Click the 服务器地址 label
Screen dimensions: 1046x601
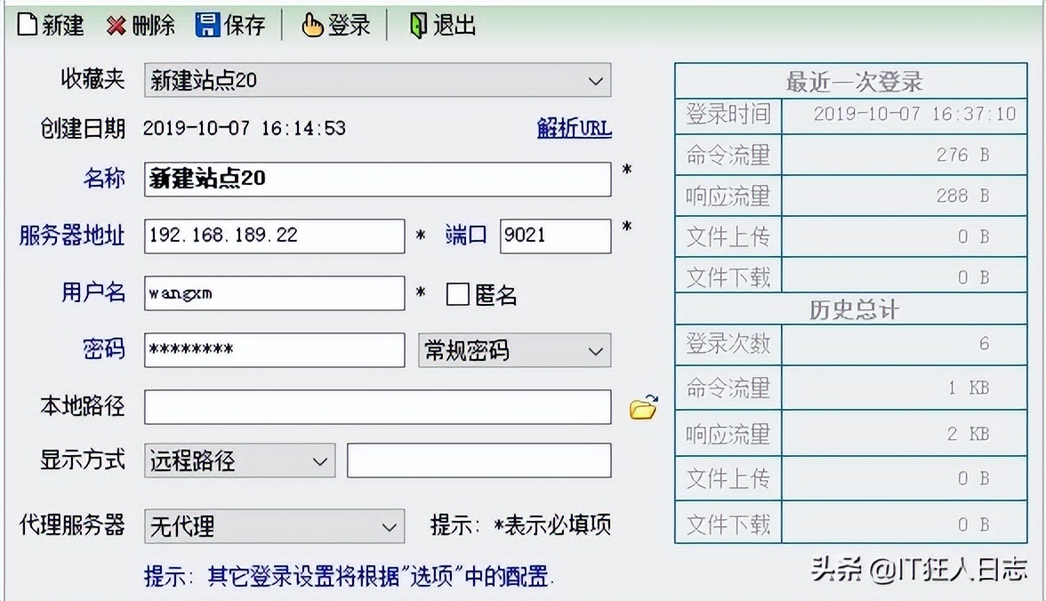click(x=72, y=236)
